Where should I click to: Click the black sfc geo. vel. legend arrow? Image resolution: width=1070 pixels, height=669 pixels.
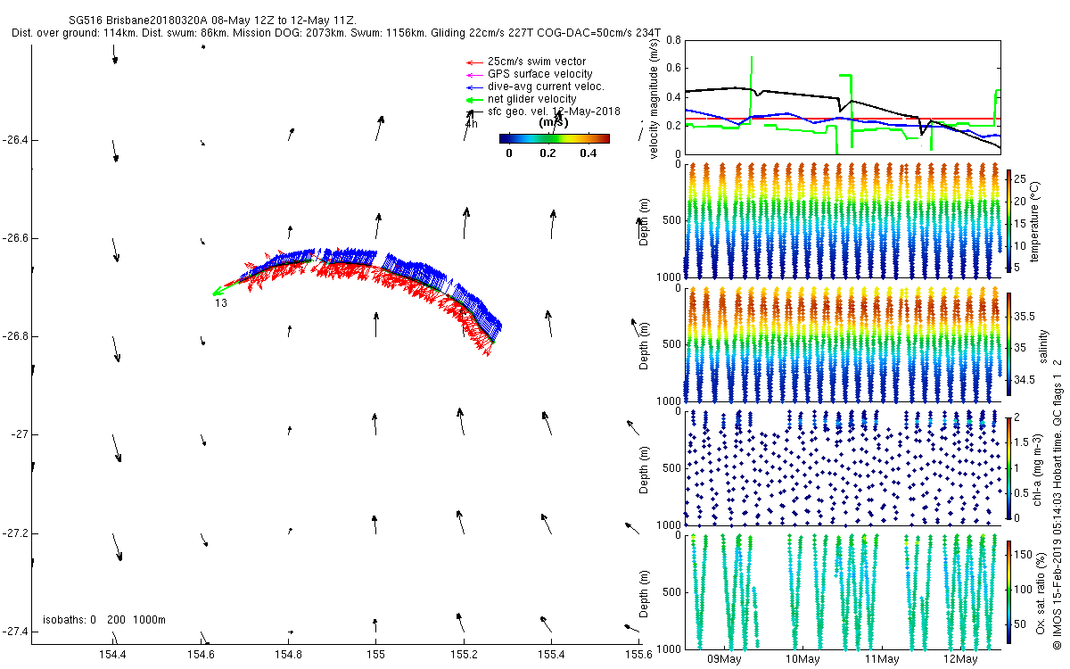point(474,112)
